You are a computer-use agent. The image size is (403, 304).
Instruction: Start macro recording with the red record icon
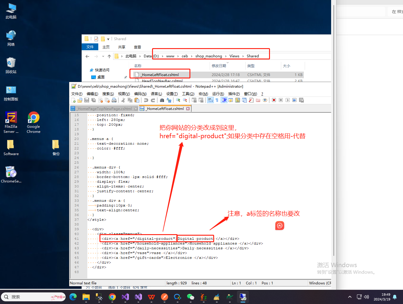coord(274,100)
